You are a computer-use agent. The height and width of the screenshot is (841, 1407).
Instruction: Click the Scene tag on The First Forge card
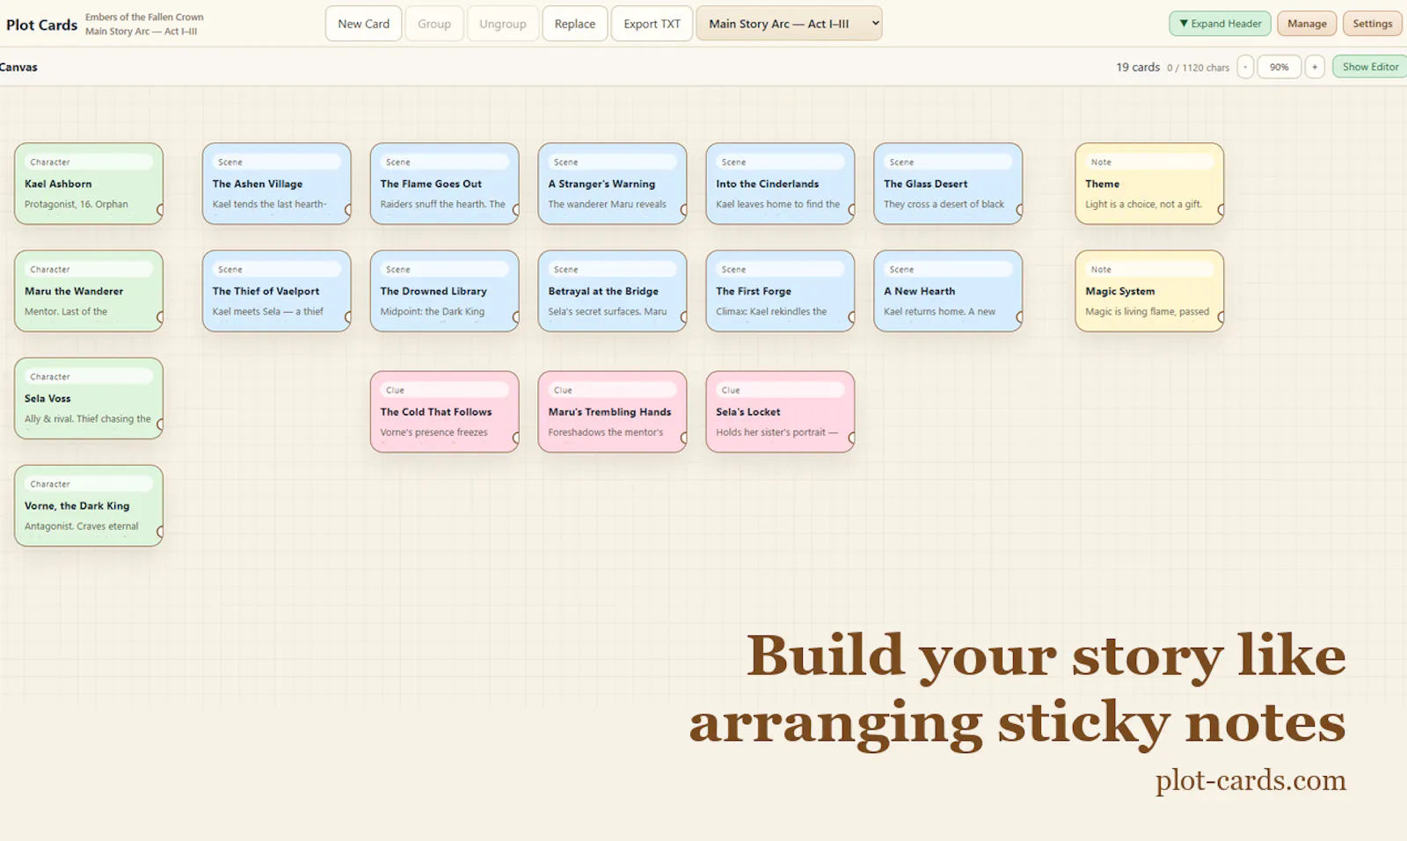(780, 269)
